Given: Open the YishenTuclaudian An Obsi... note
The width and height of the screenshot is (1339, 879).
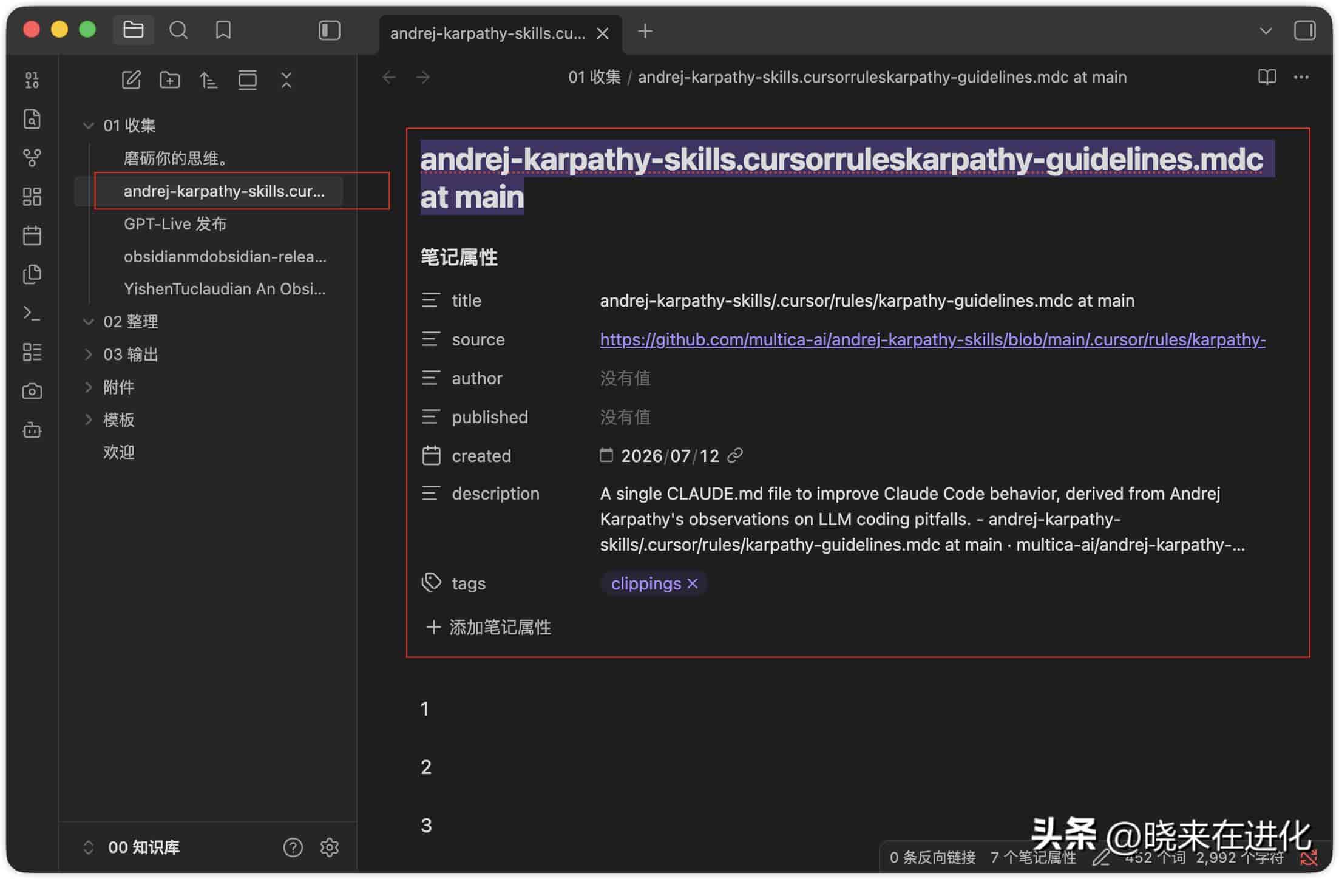Looking at the screenshot, I should point(225,289).
